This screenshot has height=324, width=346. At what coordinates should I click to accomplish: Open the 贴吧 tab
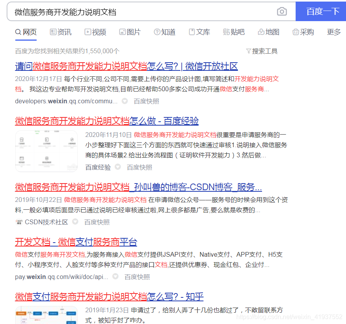coord(234,32)
